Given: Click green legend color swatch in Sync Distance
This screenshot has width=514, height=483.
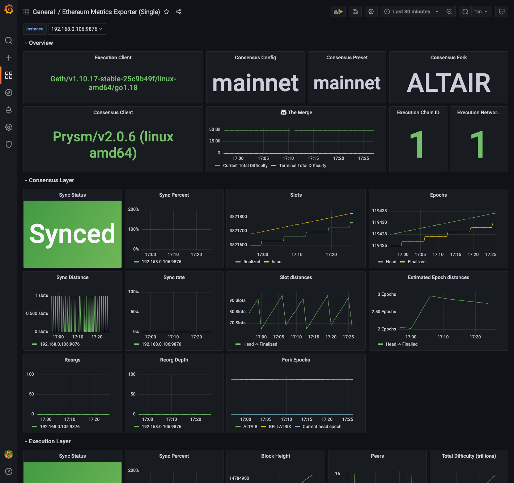Looking at the screenshot, I should [35, 344].
